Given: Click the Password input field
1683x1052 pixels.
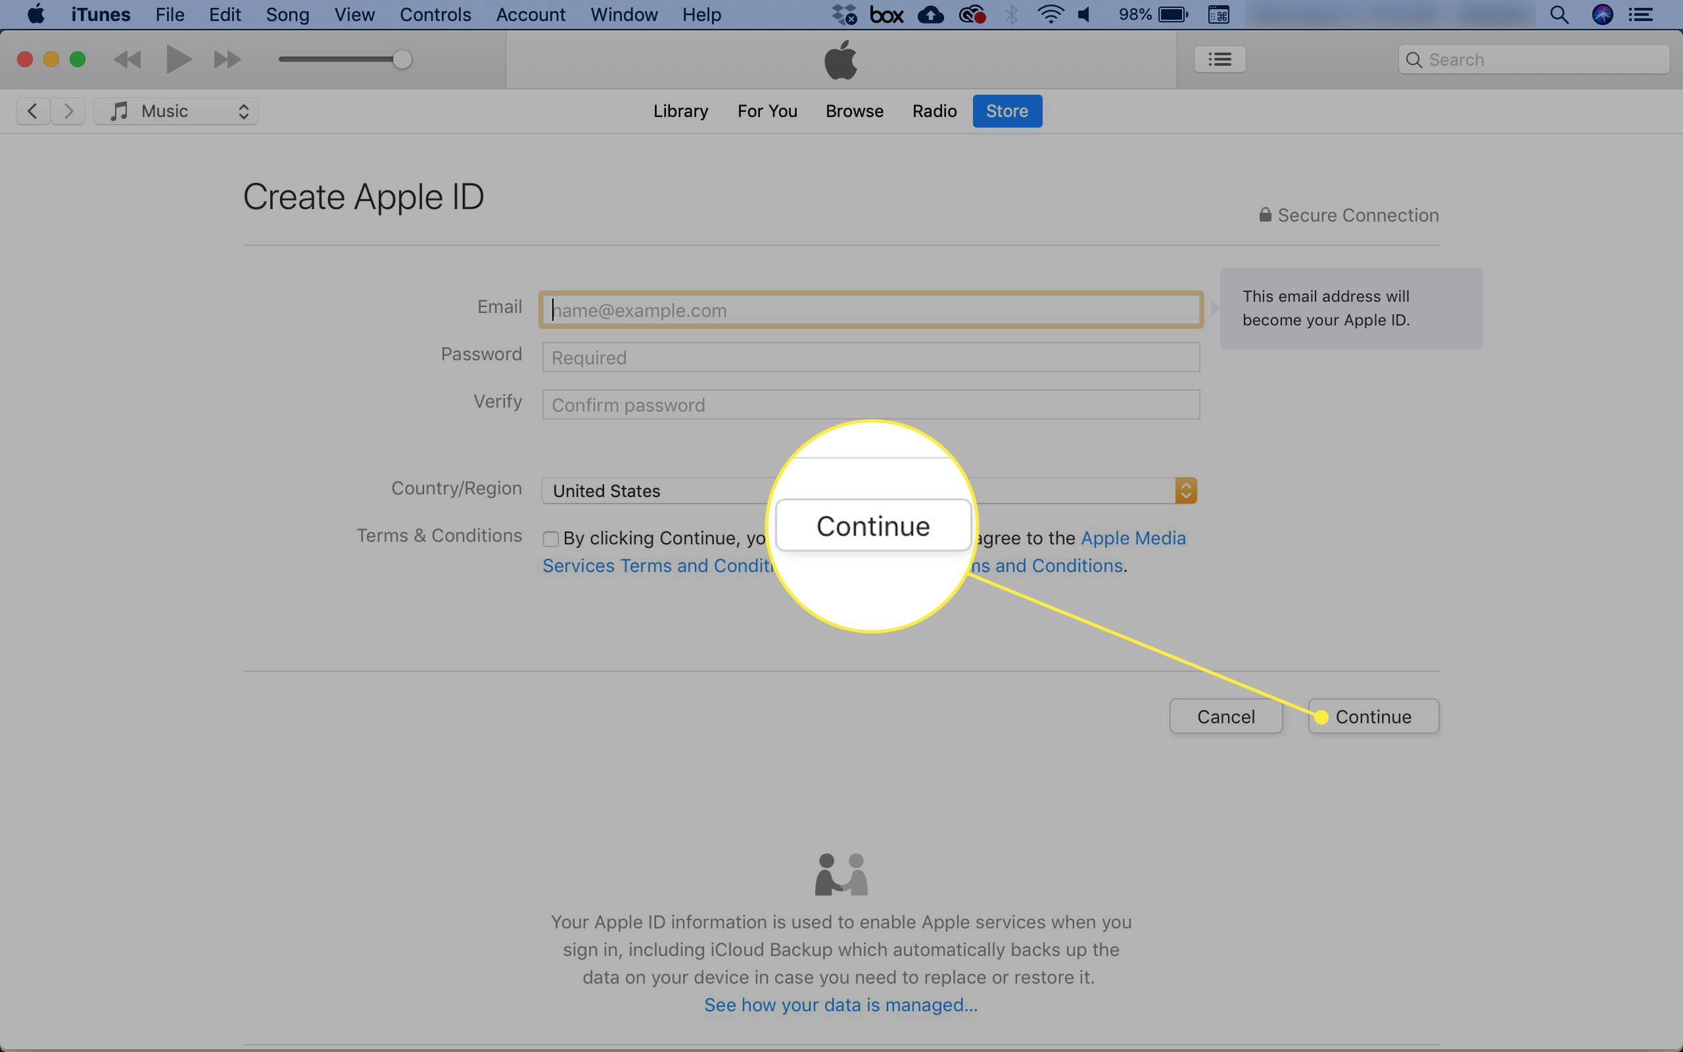Looking at the screenshot, I should tap(870, 357).
